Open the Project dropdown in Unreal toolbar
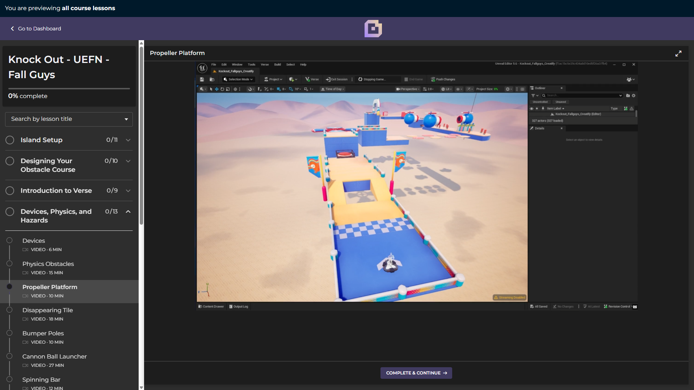This screenshot has height=390, width=694. [x=273, y=79]
